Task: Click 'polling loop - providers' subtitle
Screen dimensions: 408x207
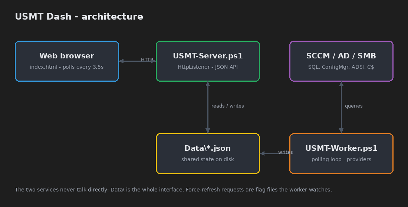Action: pyautogui.click(x=341, y=159)
